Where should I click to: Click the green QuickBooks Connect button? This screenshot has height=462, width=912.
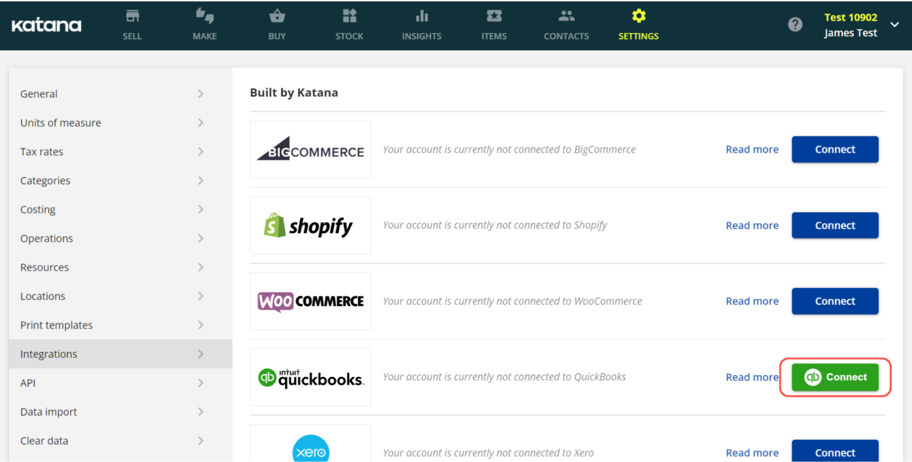pyautogui.click(x=835, y=377)
